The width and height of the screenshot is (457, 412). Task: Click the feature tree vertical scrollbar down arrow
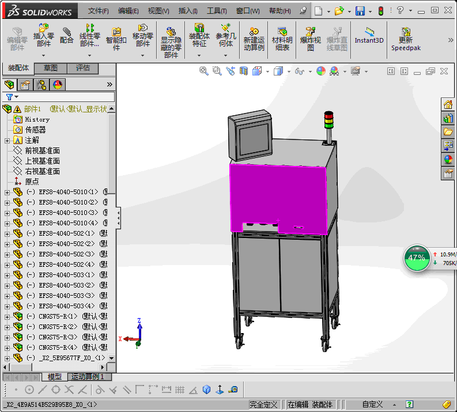111,358
